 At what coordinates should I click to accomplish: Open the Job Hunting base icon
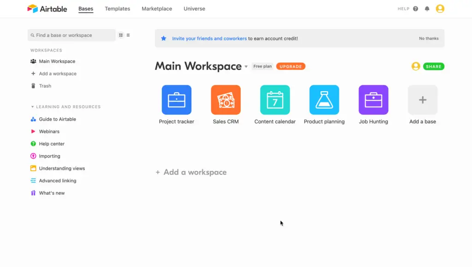(x=373, y=100)
